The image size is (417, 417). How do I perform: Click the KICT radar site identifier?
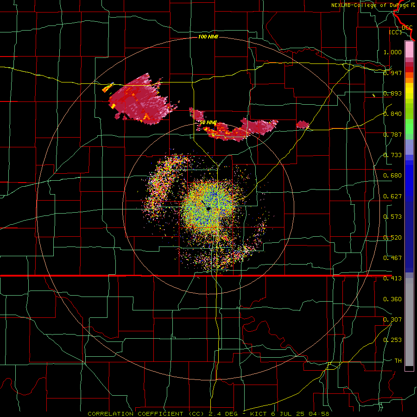click(259, 414)
